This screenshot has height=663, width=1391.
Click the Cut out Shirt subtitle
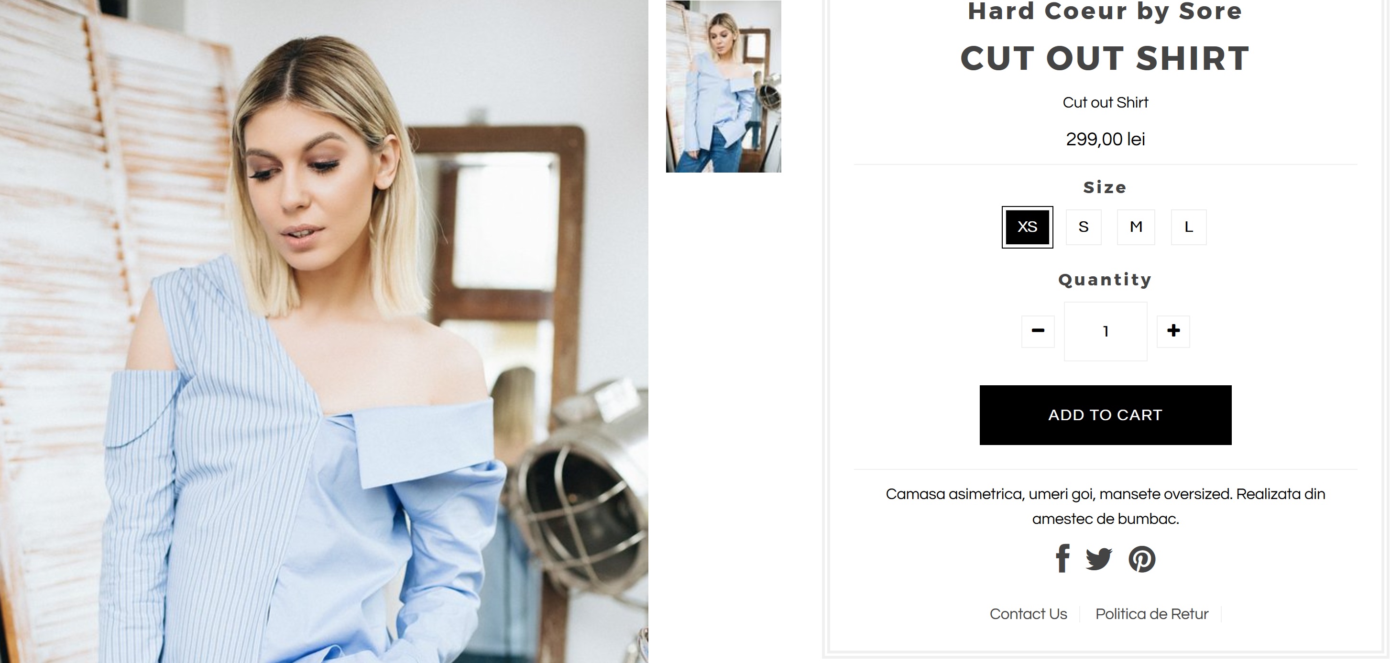click(1106, 103)
